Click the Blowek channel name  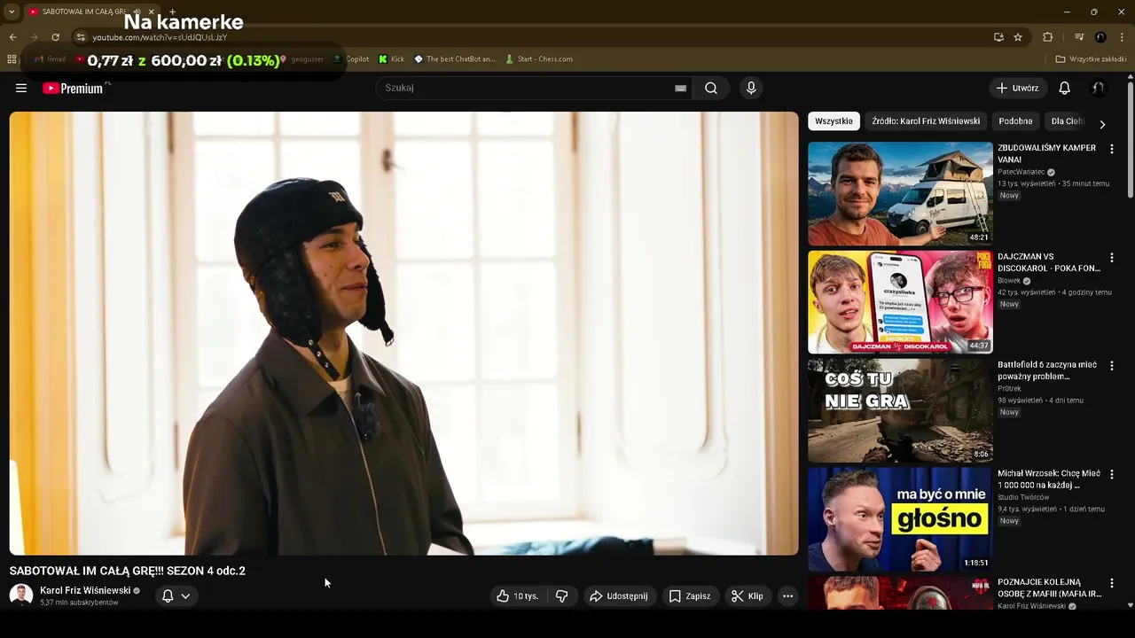(1009, 281)
